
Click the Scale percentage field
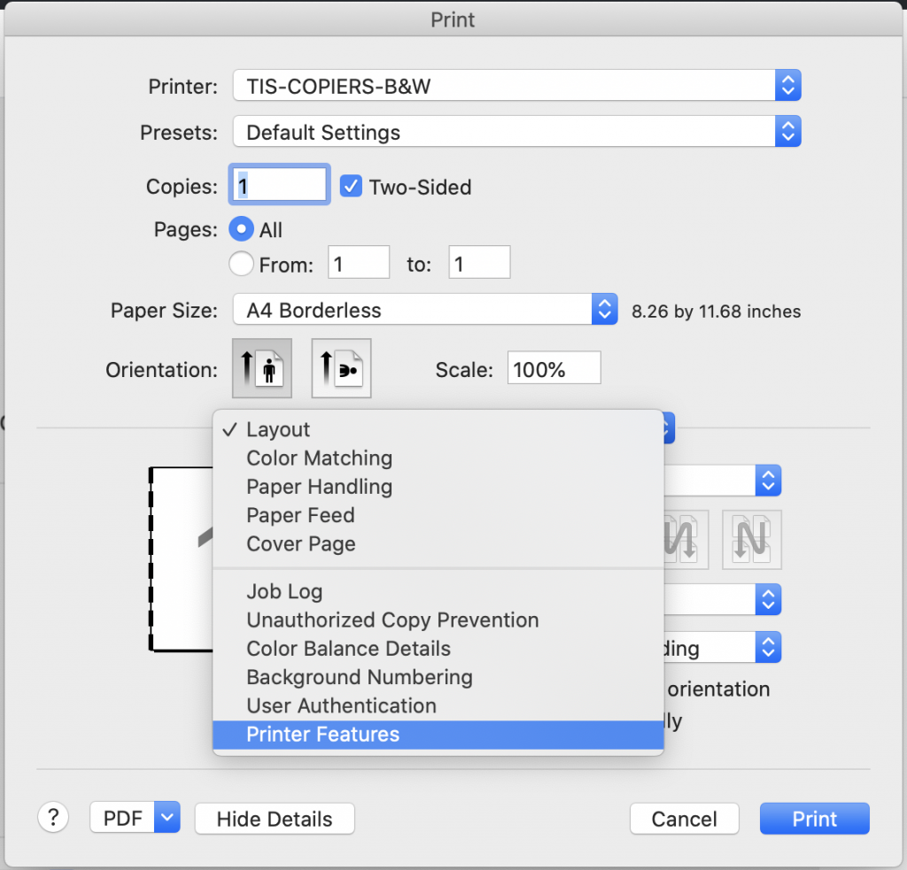(554, 369)
